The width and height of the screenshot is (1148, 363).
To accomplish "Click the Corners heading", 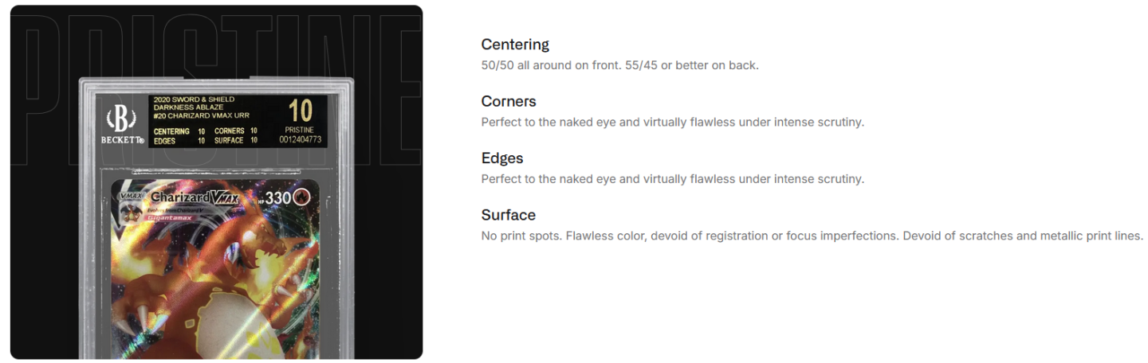I will click(x=509, y=101).
